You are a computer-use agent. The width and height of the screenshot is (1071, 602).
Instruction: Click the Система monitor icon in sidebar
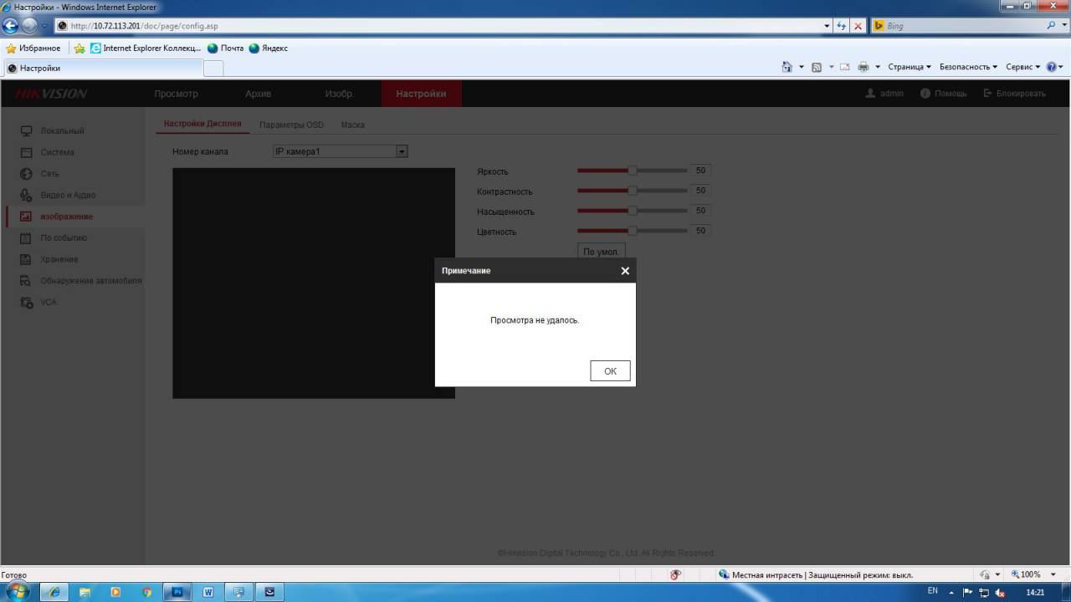tap(26, 152)
